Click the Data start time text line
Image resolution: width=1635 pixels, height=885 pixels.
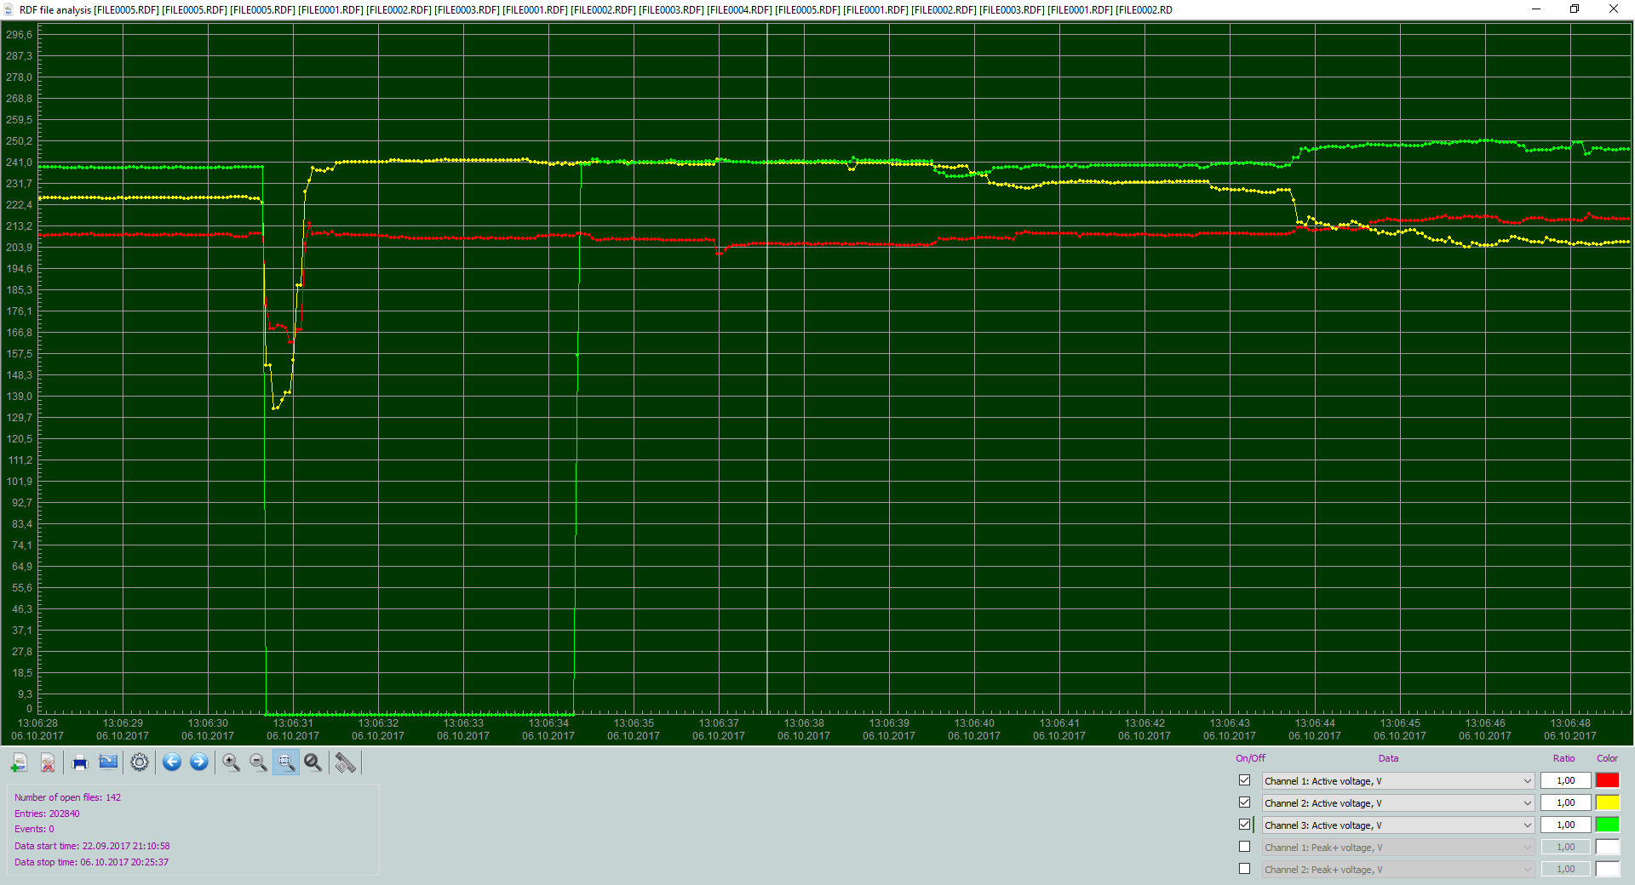92,846
